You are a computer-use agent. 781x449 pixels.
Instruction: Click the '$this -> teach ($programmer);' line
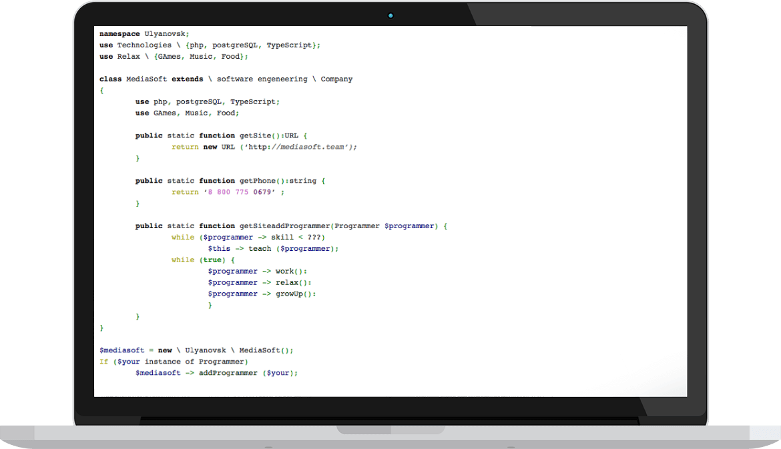pyautogui.click(x=273, y=248)
